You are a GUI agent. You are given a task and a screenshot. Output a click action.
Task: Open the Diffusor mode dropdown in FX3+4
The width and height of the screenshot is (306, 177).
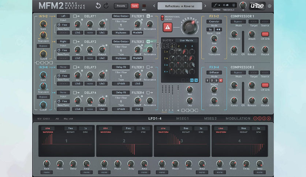coord(214,72)
